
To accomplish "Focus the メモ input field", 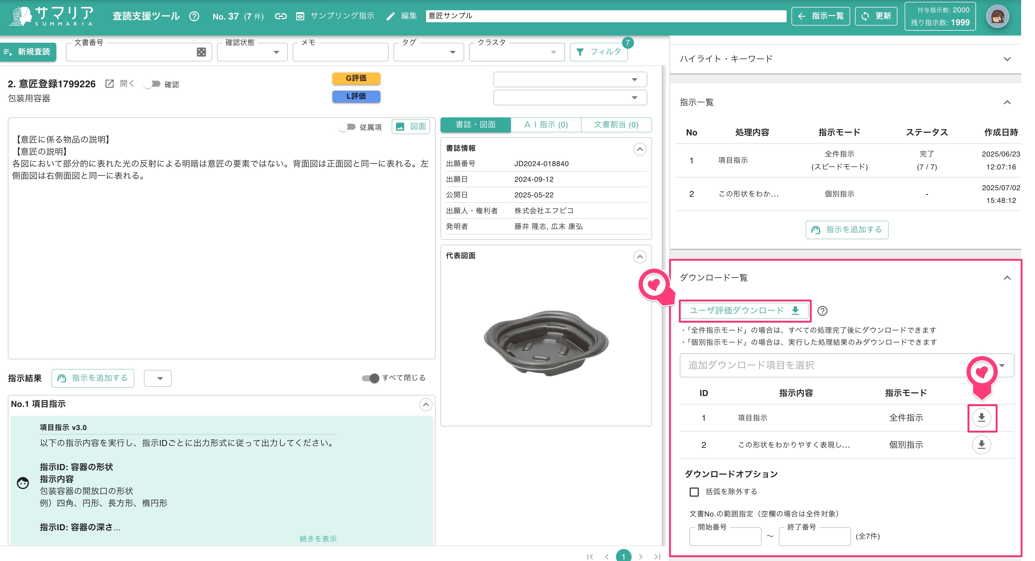I will pos(340,52).
